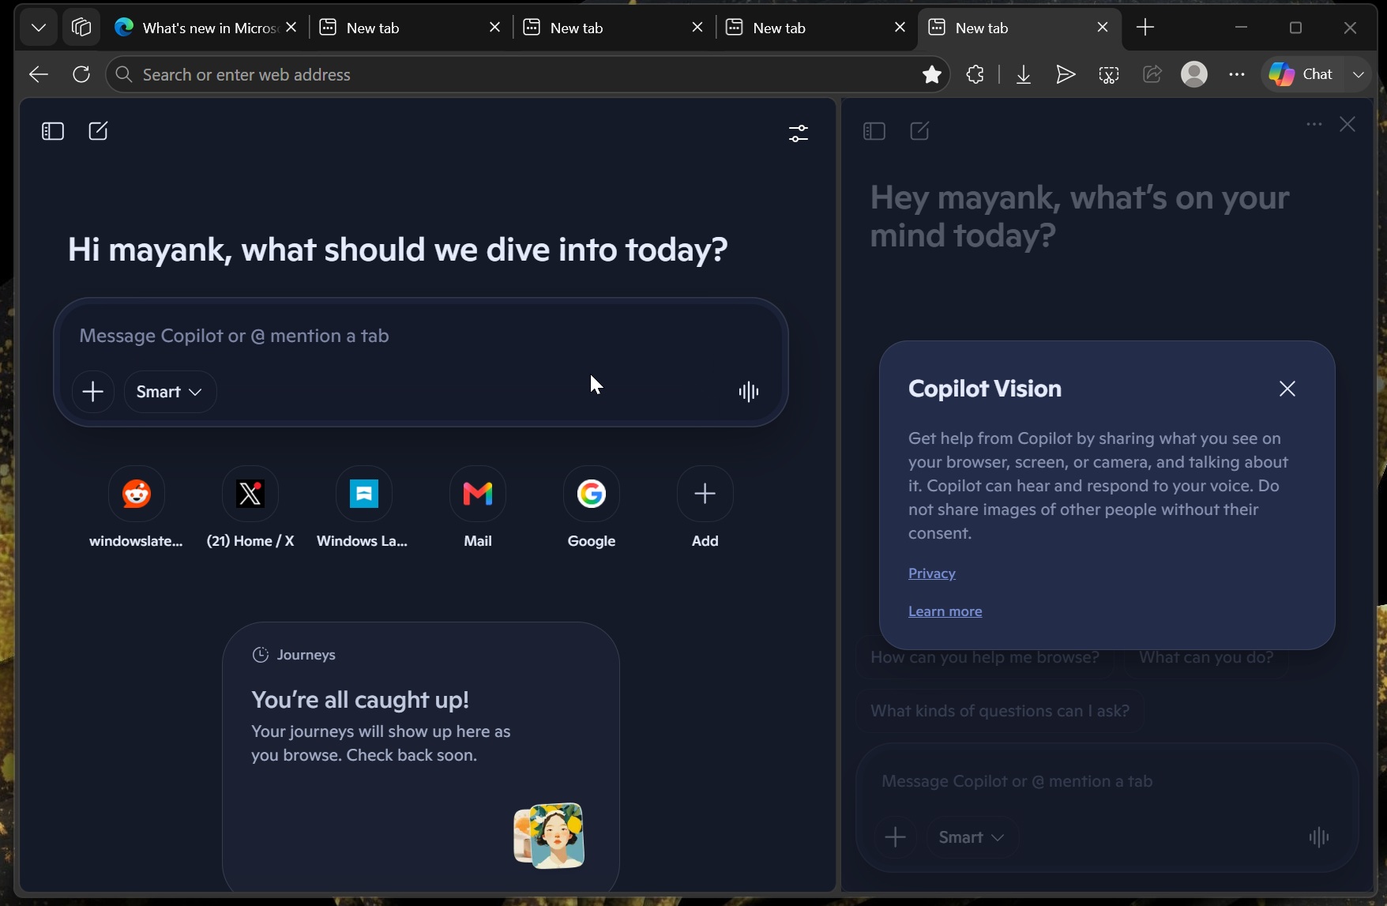Close the fourth New tab
Screen dimensions: 1387x906
point(900,28)
